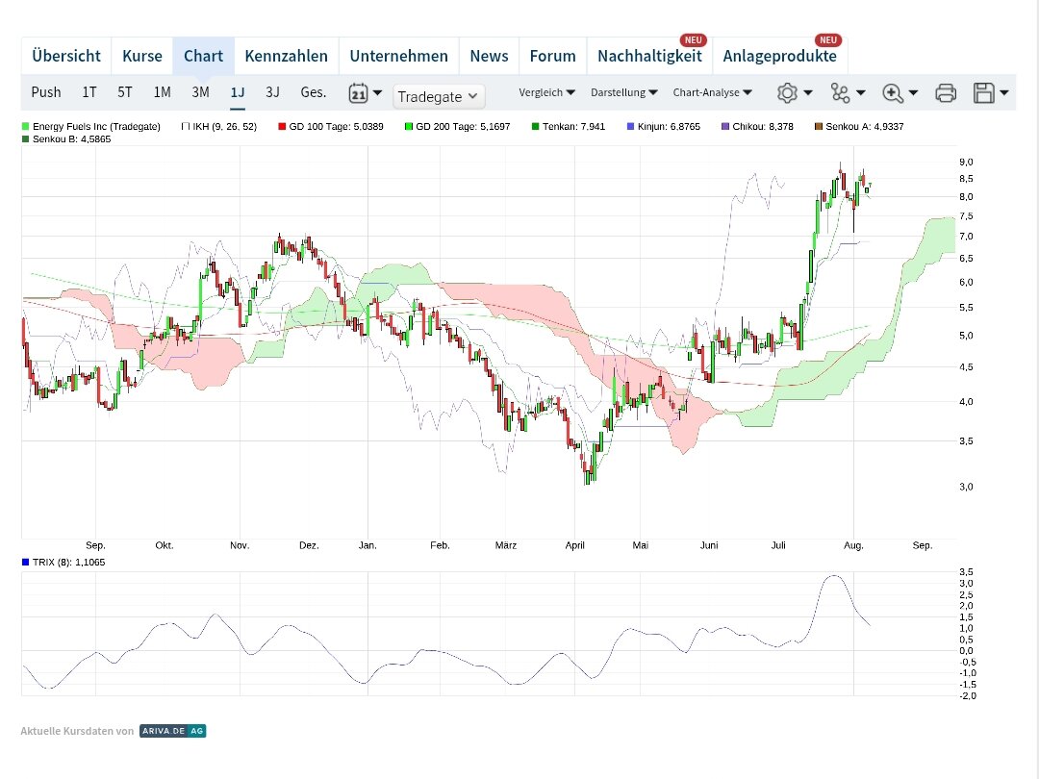
Task: Open the Tradegate exchange dropdown
Action: point(439,96)
